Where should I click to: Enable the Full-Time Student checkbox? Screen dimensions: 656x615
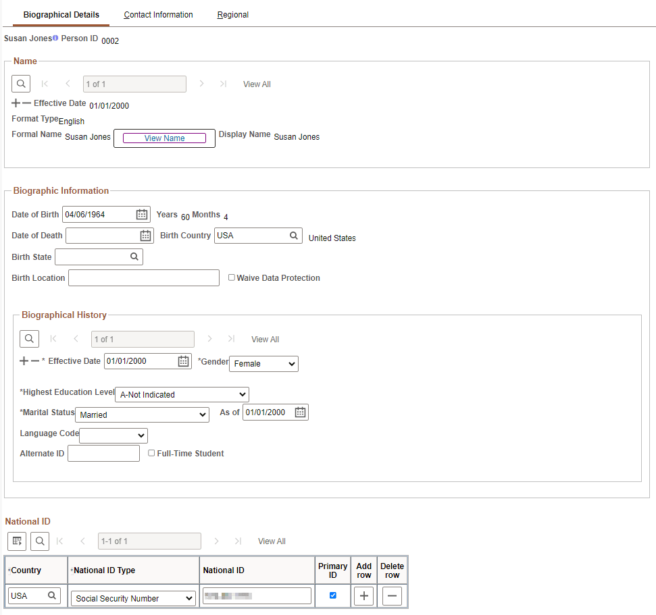tap(151, 452)
